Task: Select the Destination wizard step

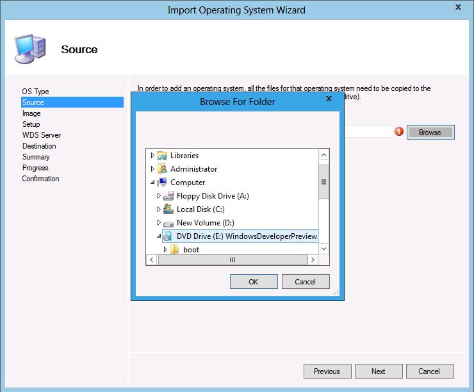Action: pyautogui.click(x=39, y=146)
